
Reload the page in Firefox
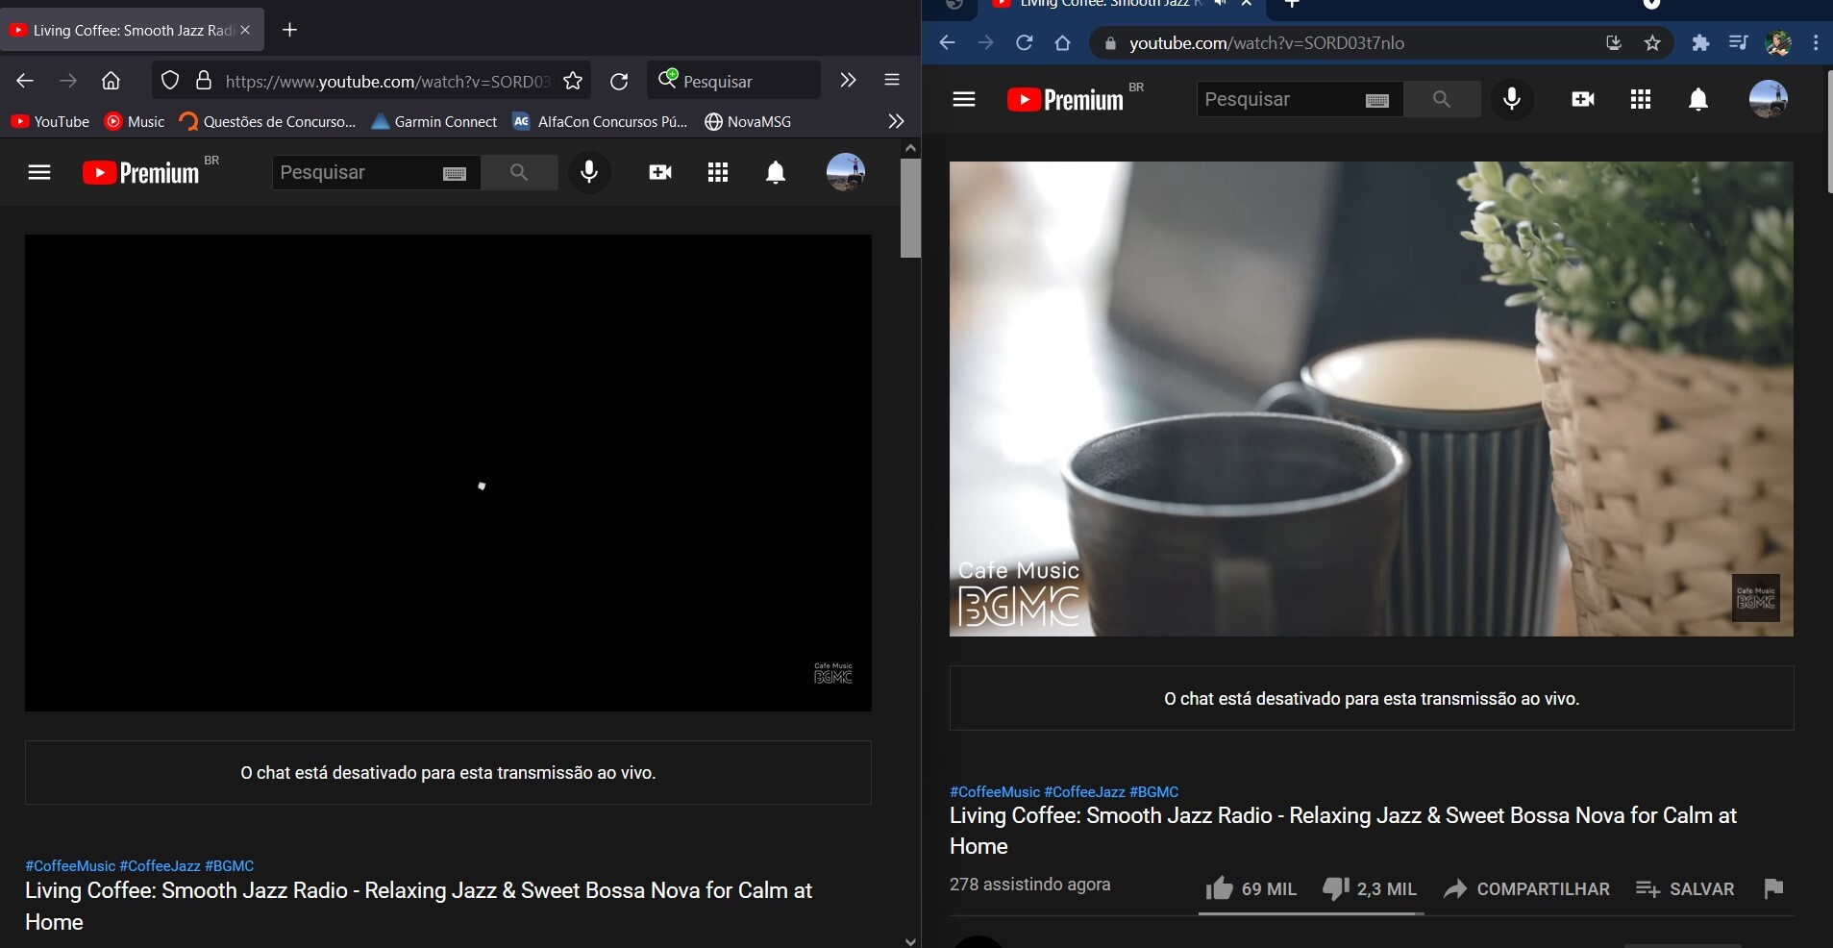(x=619, y=81)
